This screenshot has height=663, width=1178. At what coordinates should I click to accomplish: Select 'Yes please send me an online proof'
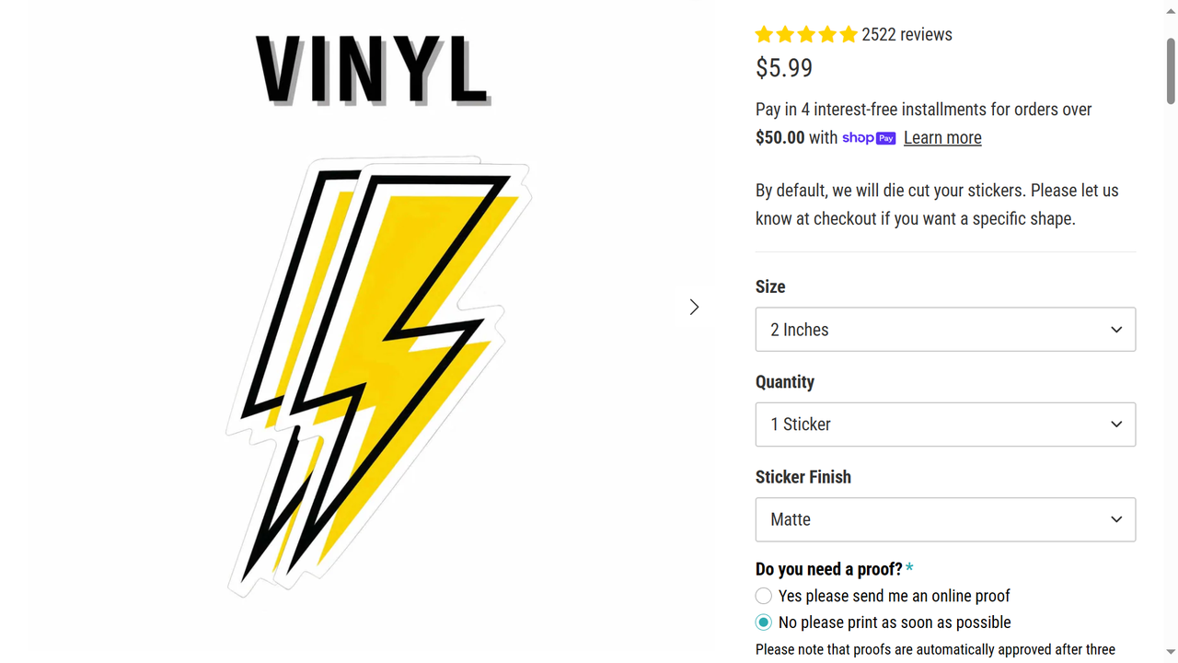tap(764, 596)
